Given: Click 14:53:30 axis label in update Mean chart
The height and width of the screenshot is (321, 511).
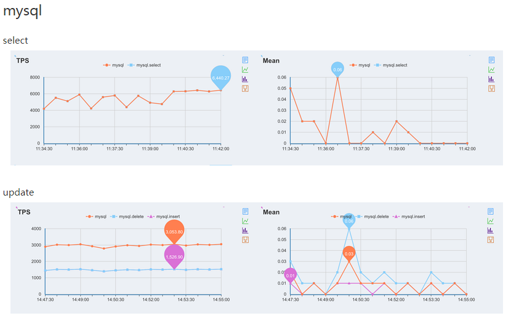Looking at the screenshot, I should 431,299.
